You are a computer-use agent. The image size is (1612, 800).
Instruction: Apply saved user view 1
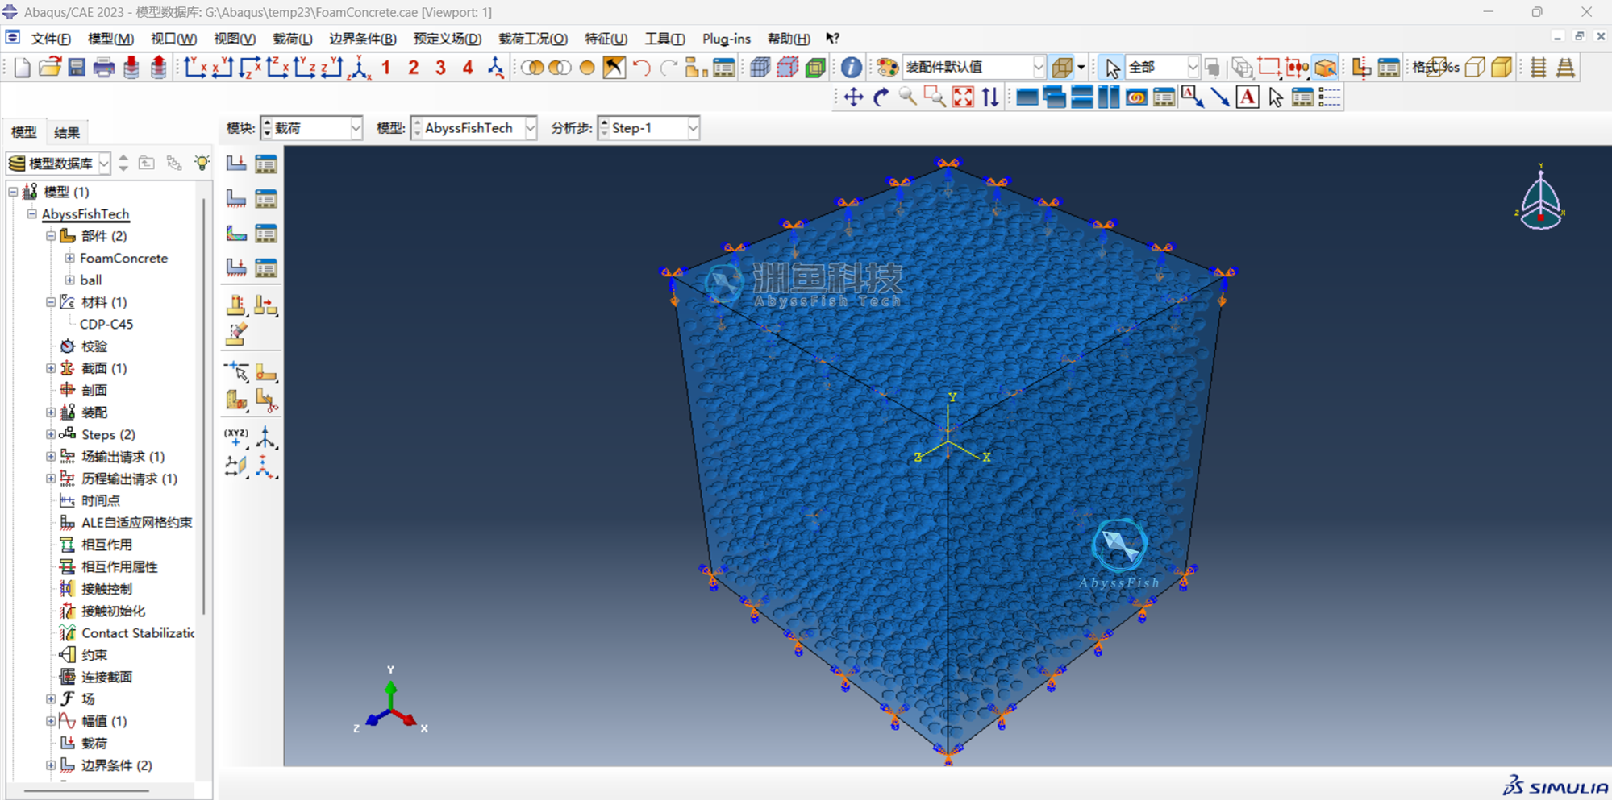click(386, 68)
